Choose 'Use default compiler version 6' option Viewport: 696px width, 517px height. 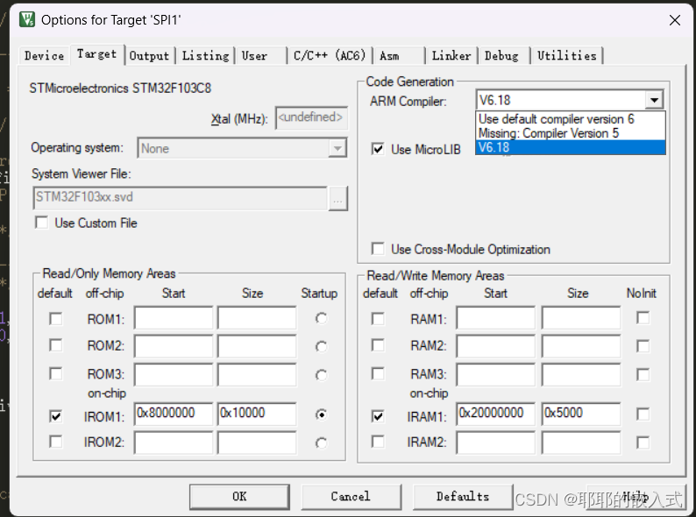[x=571, y=119]
